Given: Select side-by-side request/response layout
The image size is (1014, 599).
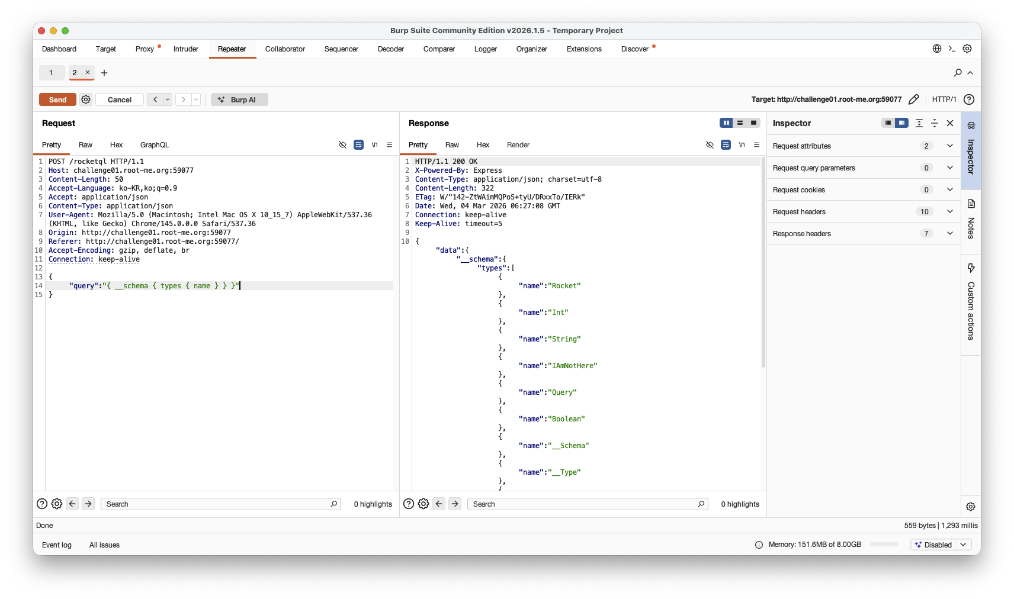Looking at the screenshot, I should [726, 123].
